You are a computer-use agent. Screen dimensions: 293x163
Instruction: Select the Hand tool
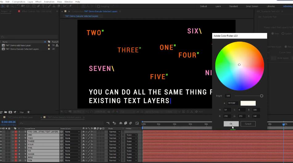(x=7, y=6)
